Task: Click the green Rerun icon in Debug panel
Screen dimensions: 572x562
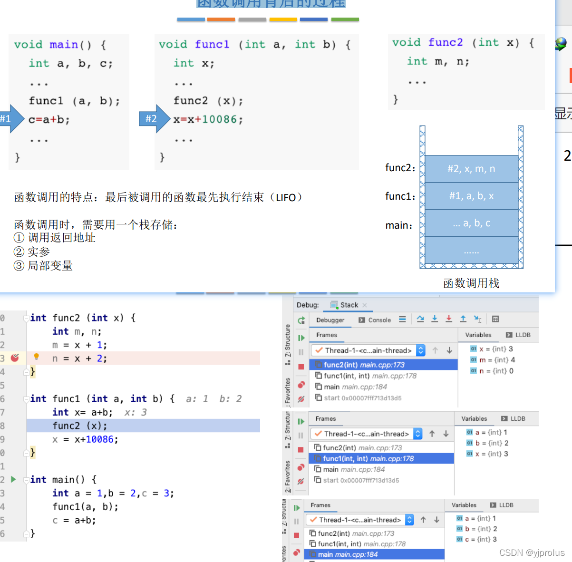Action: (301, 320)
